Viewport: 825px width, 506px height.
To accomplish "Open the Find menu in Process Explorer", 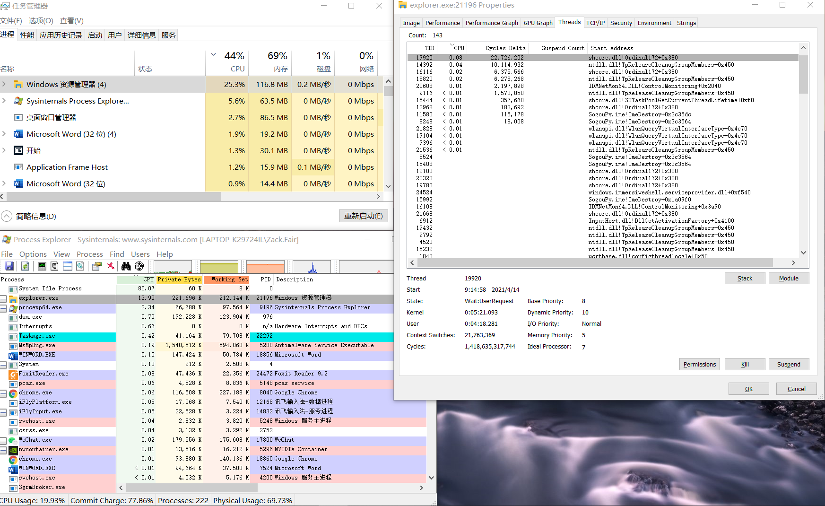I will [x=117, y=254].
